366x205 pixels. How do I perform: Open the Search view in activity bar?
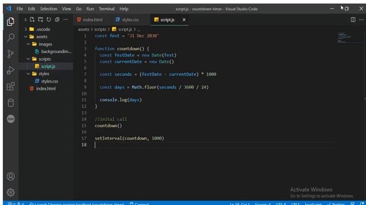point(10,38)
